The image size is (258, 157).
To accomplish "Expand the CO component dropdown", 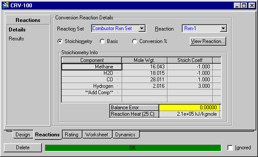I will coord(117,80).
